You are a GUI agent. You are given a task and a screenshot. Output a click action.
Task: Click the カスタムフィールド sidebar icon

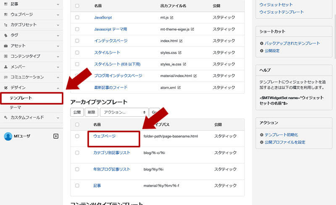6,118
